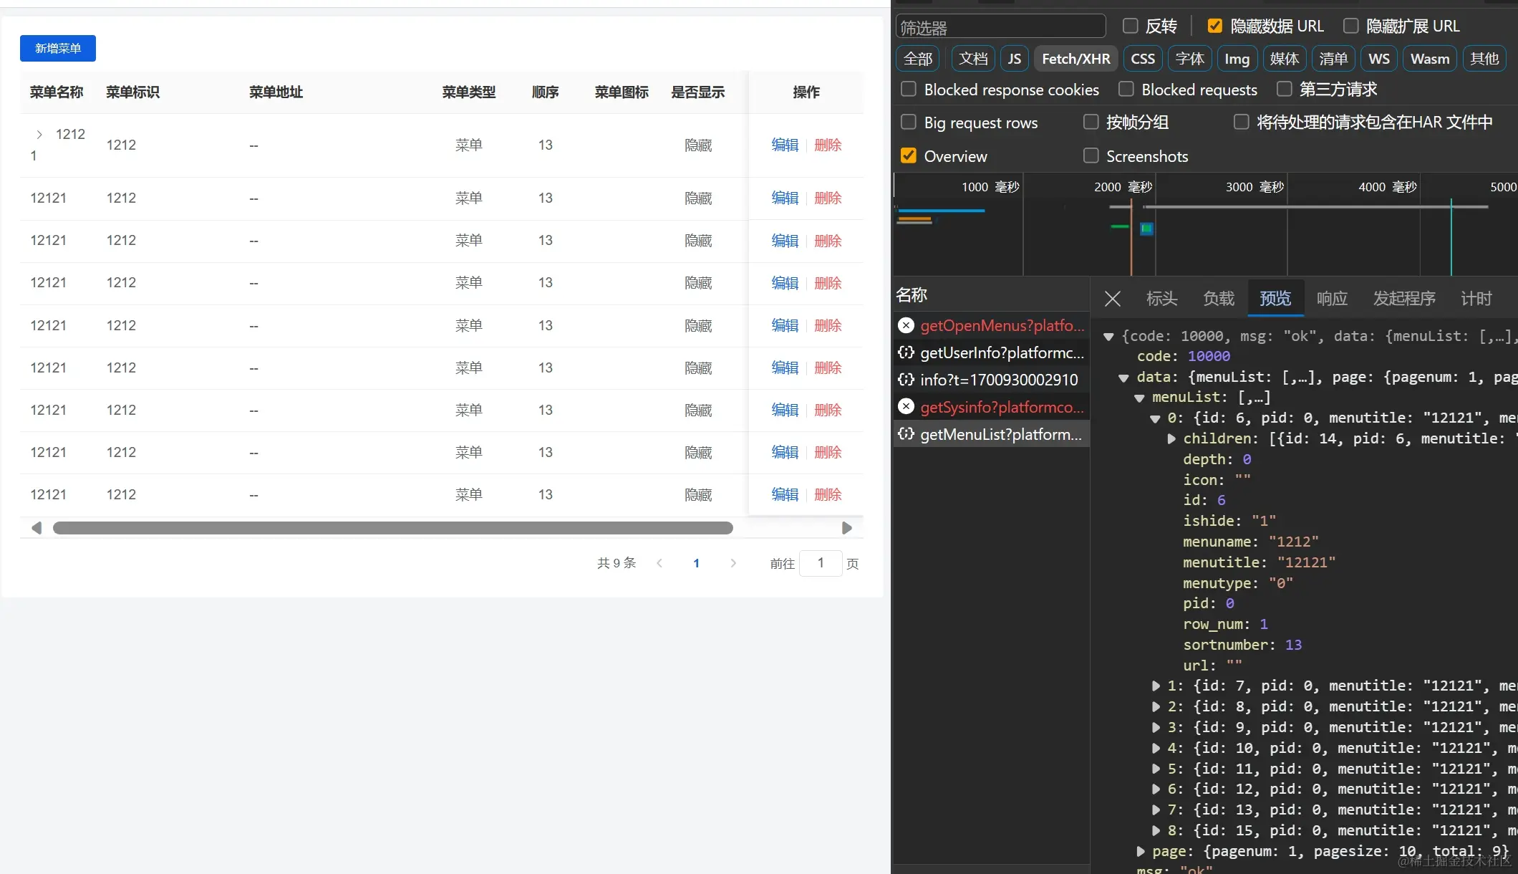Expand the children array in preview
The image size is (1518, 874).
1171,438
